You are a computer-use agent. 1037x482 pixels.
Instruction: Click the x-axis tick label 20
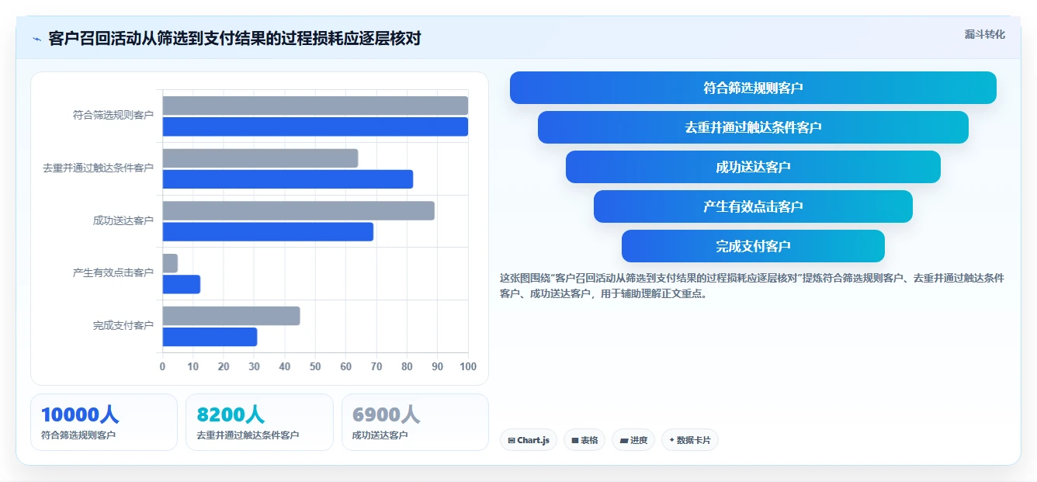[x=224, y=366]
